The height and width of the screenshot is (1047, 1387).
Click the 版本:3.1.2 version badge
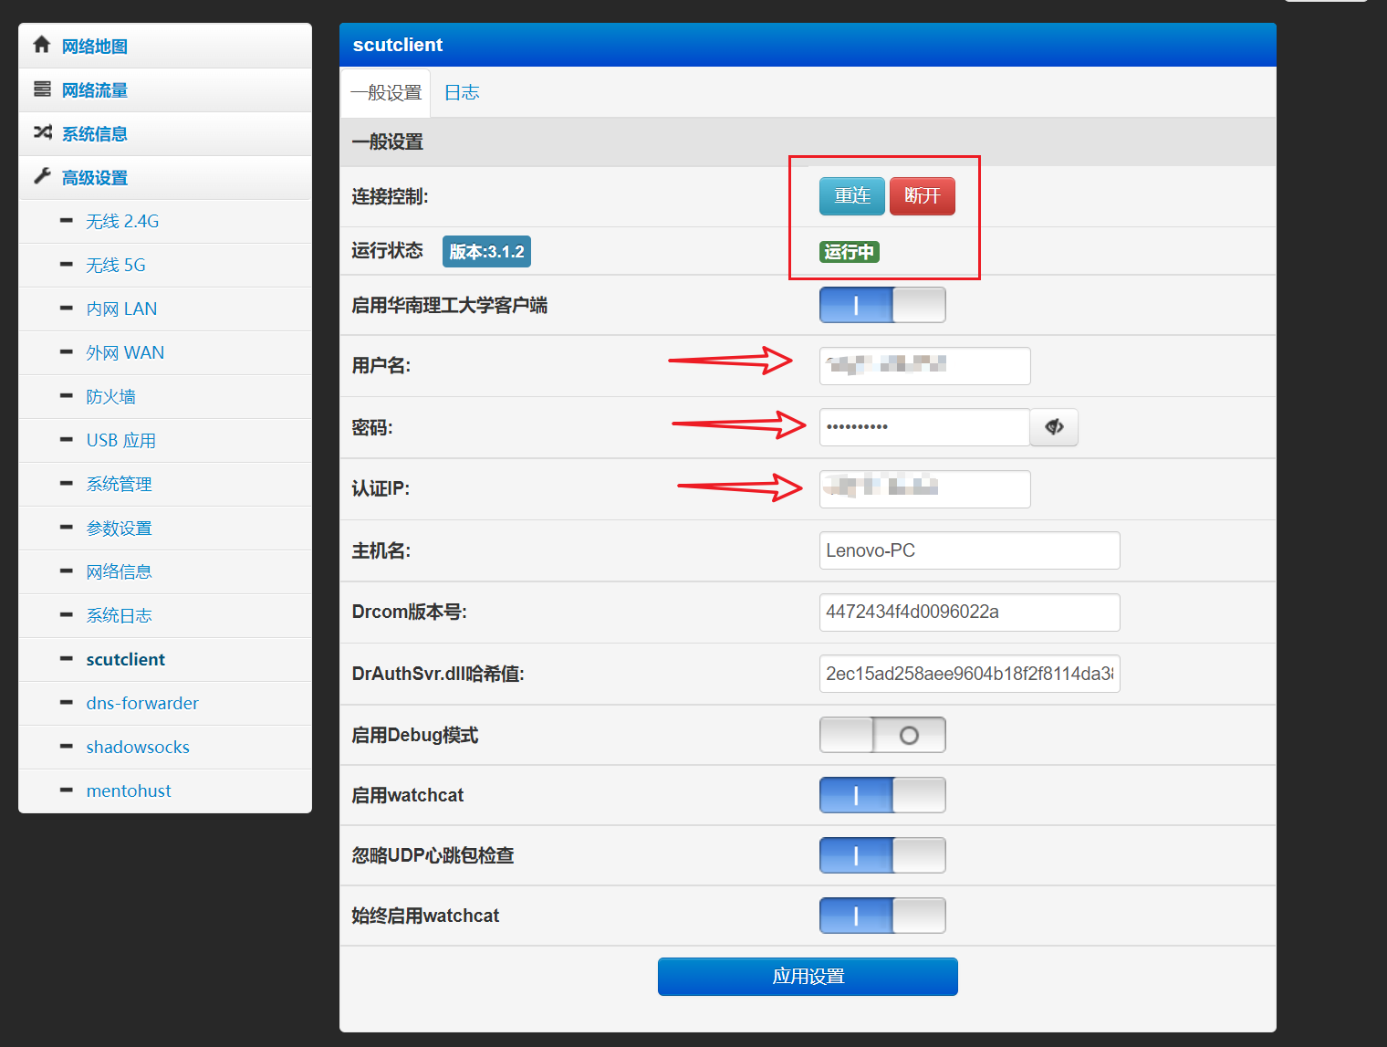485,251
